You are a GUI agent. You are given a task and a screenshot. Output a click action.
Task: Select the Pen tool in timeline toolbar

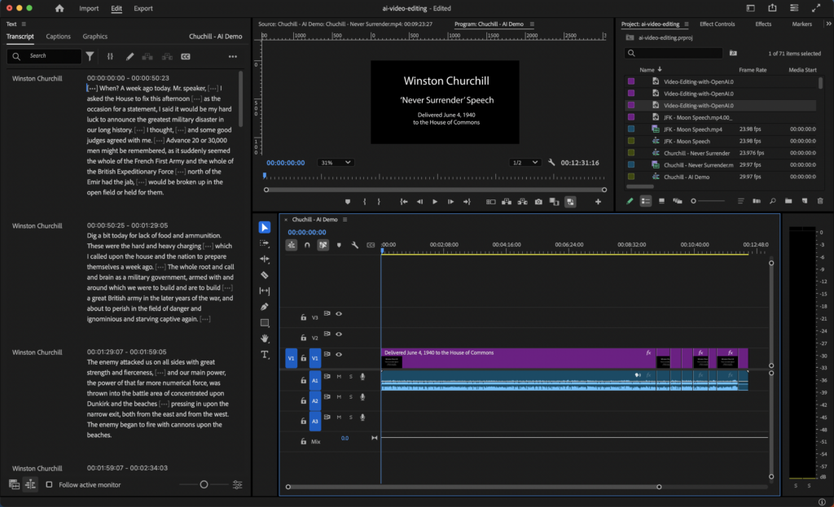pos(265,307)
